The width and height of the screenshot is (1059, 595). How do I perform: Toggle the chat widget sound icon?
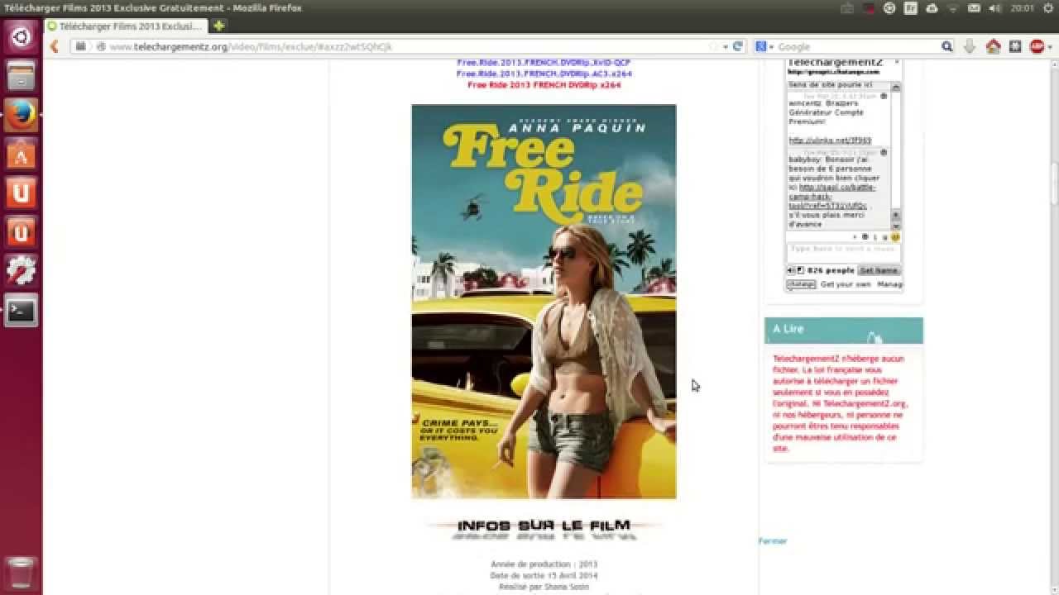click(x=790, y=270)
